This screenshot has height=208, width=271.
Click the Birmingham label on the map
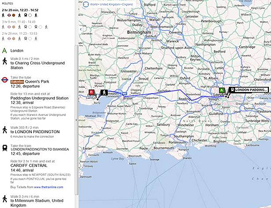pyautogui.click(x=139, y=32)
